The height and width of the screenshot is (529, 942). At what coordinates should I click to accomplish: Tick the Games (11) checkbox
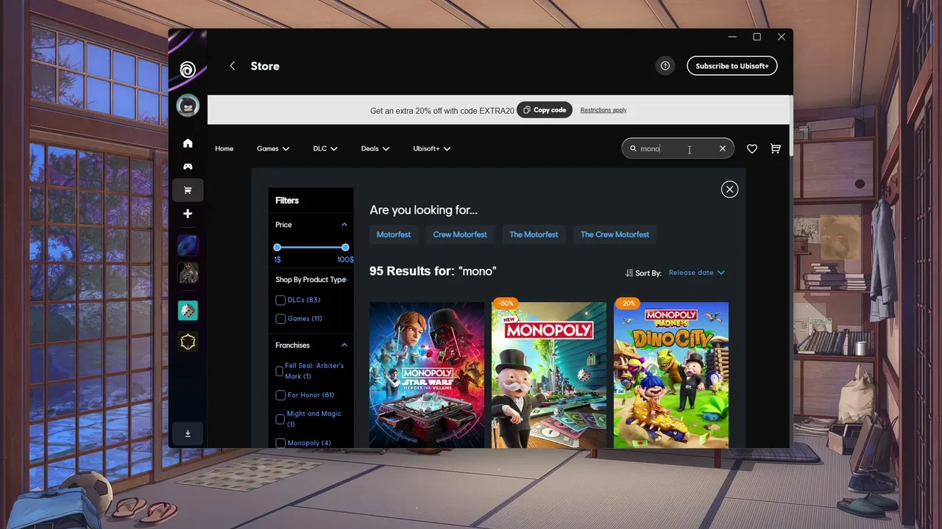point(280,319)
